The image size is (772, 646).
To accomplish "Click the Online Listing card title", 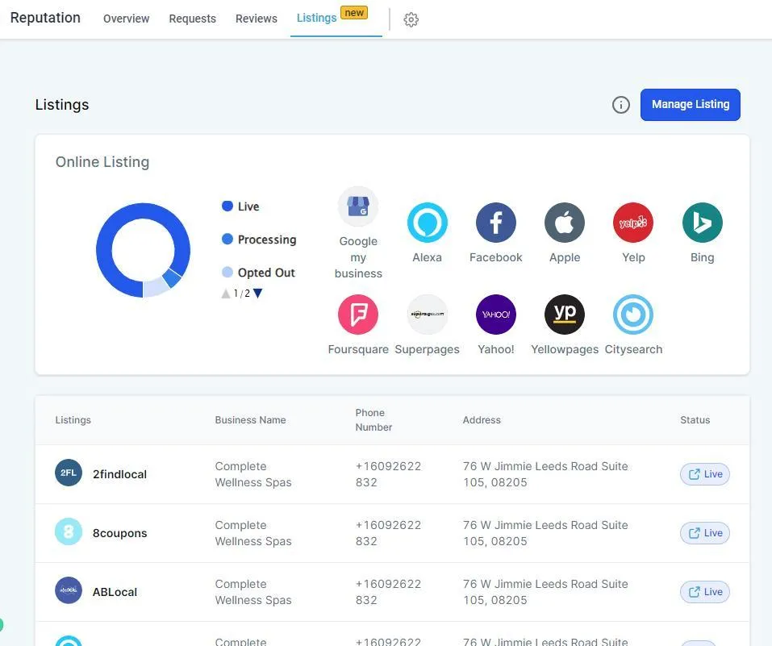I will (102, 162).
